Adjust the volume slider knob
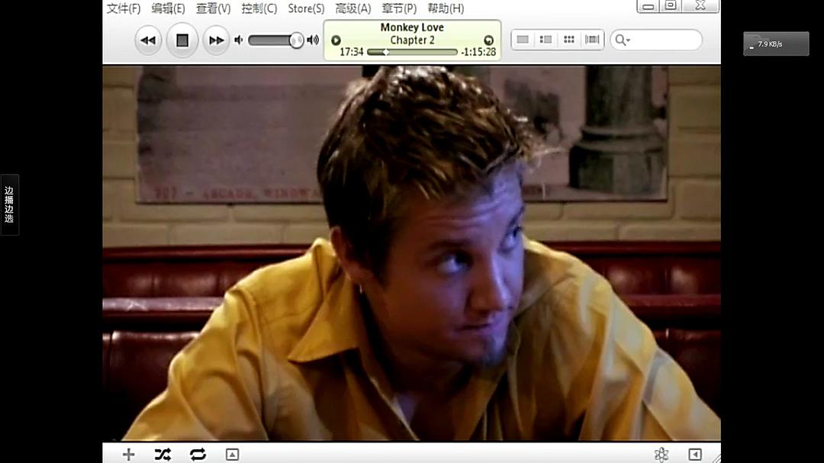Viewport: 824px width, 463px height. [x=296, y=40]
